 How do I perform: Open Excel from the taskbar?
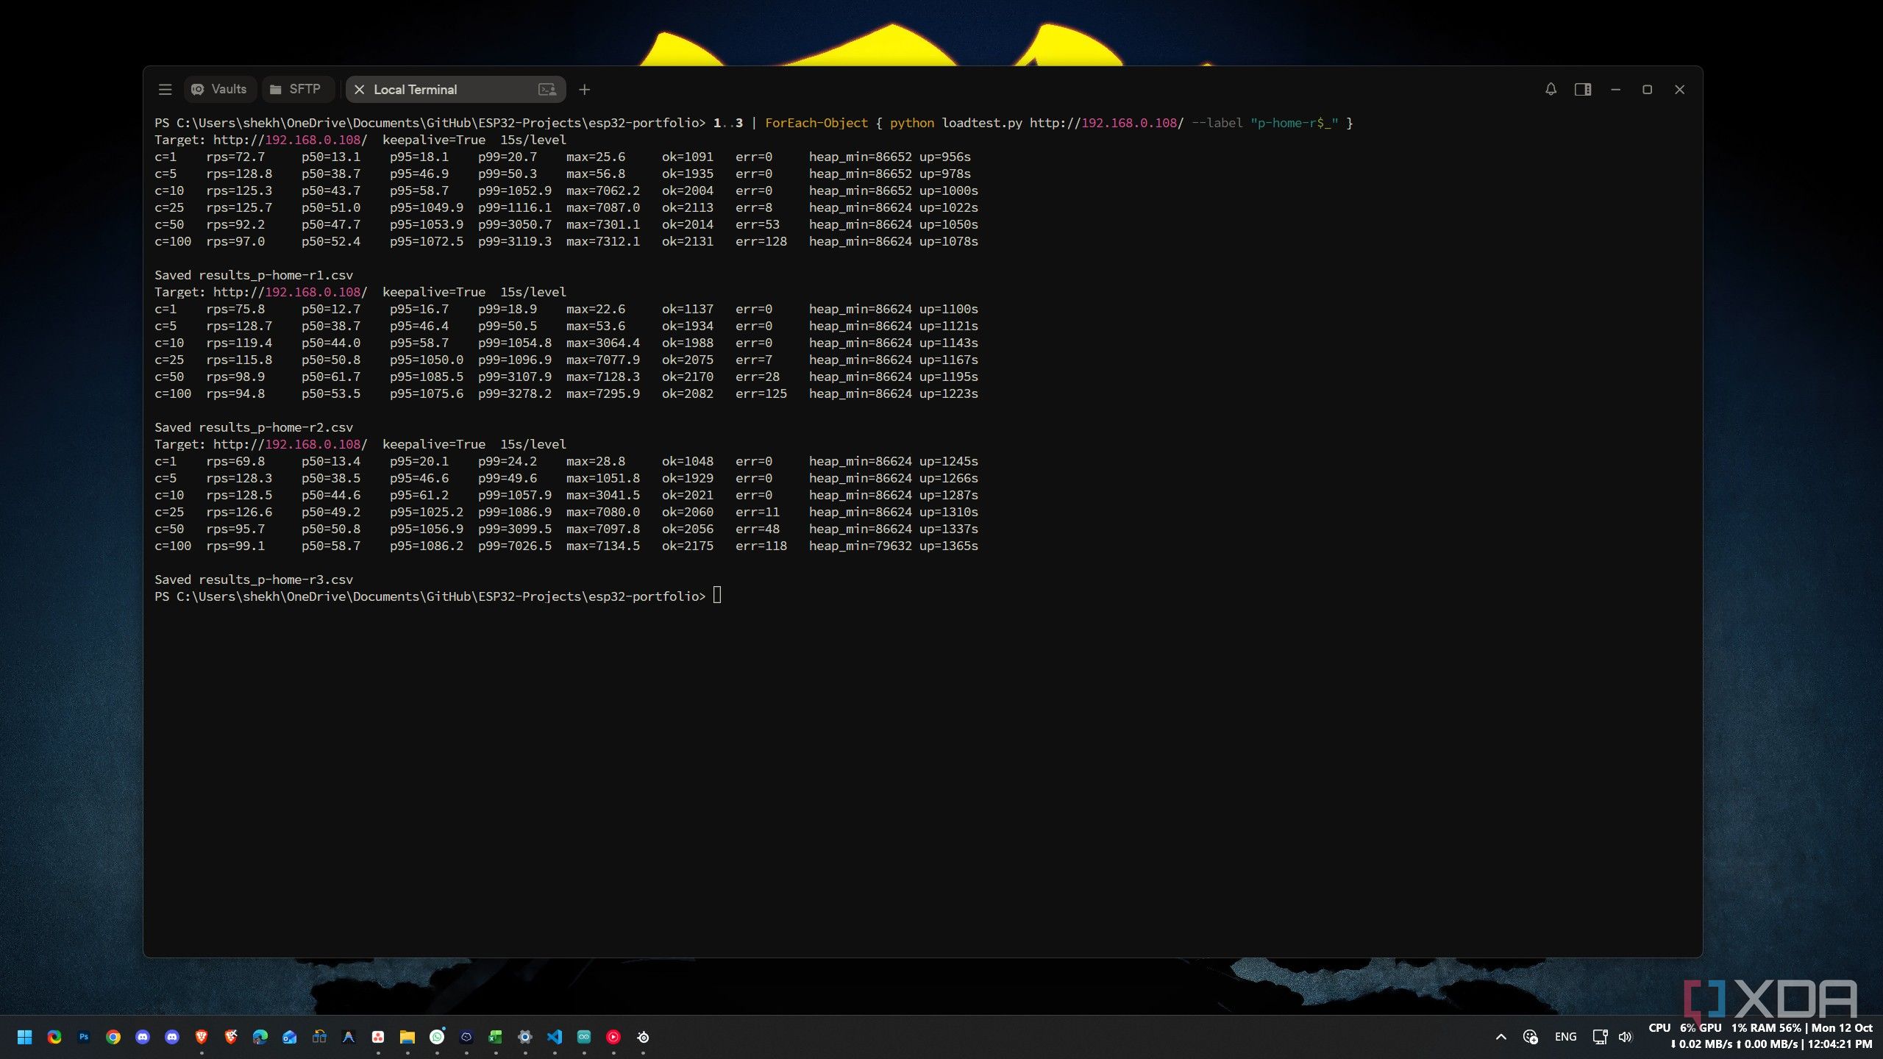496,1037
